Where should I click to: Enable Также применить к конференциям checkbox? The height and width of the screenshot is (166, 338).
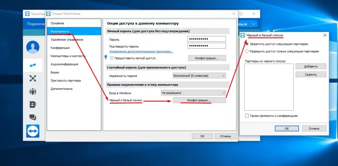click(247, 116)
